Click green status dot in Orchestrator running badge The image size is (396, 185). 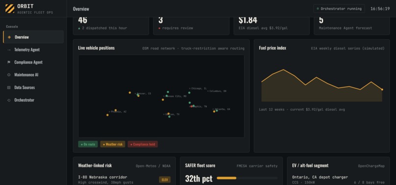point(318,8)
